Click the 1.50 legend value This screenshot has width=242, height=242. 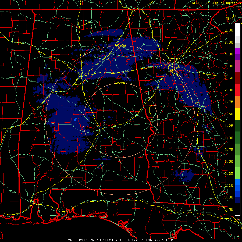(229, 114)
